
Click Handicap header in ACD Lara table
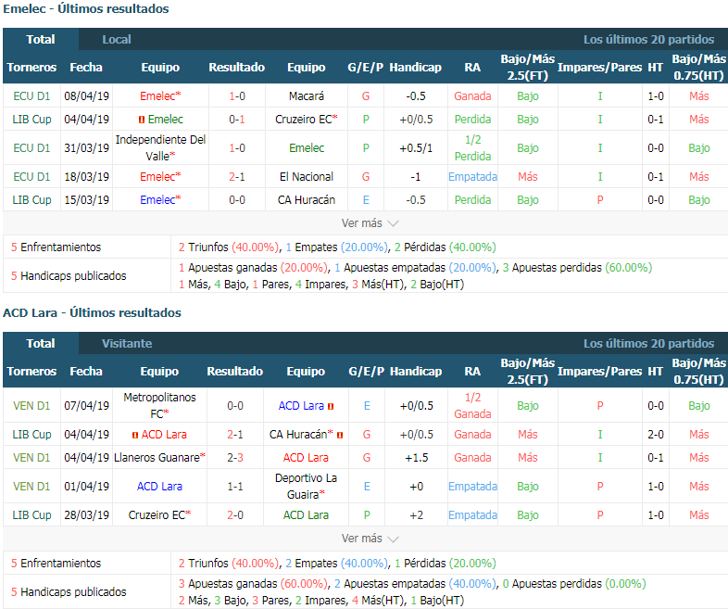click(x=416, y=371)
